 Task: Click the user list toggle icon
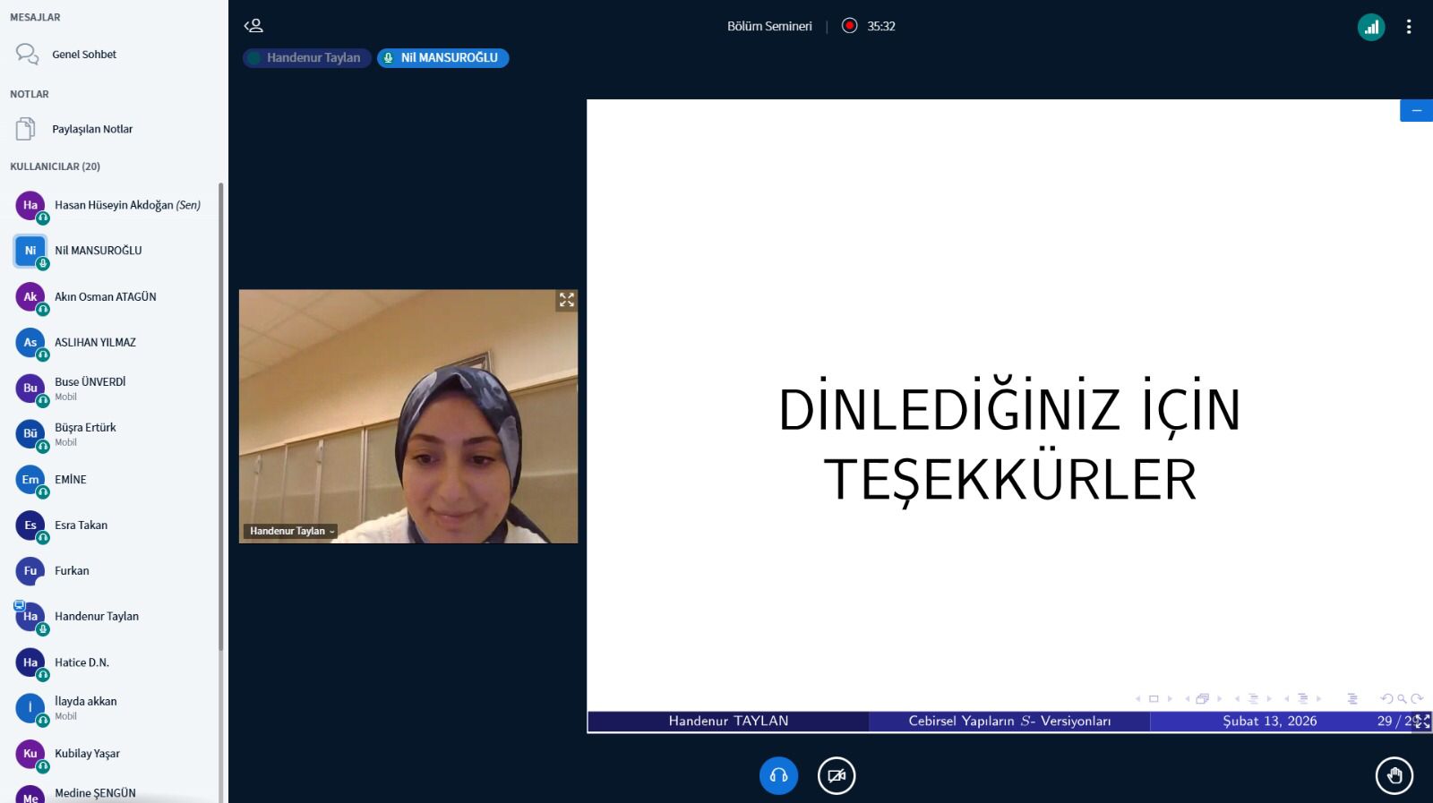click(253, 26)
